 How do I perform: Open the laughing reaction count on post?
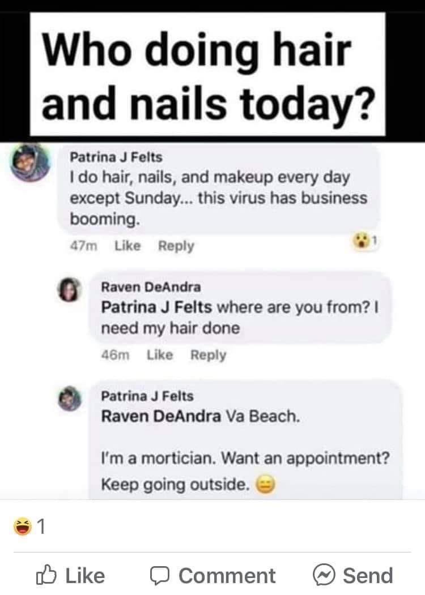coord(29,526)
